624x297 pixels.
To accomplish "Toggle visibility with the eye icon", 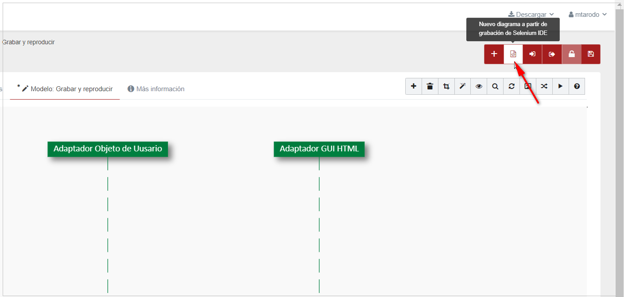I will 479,86.
